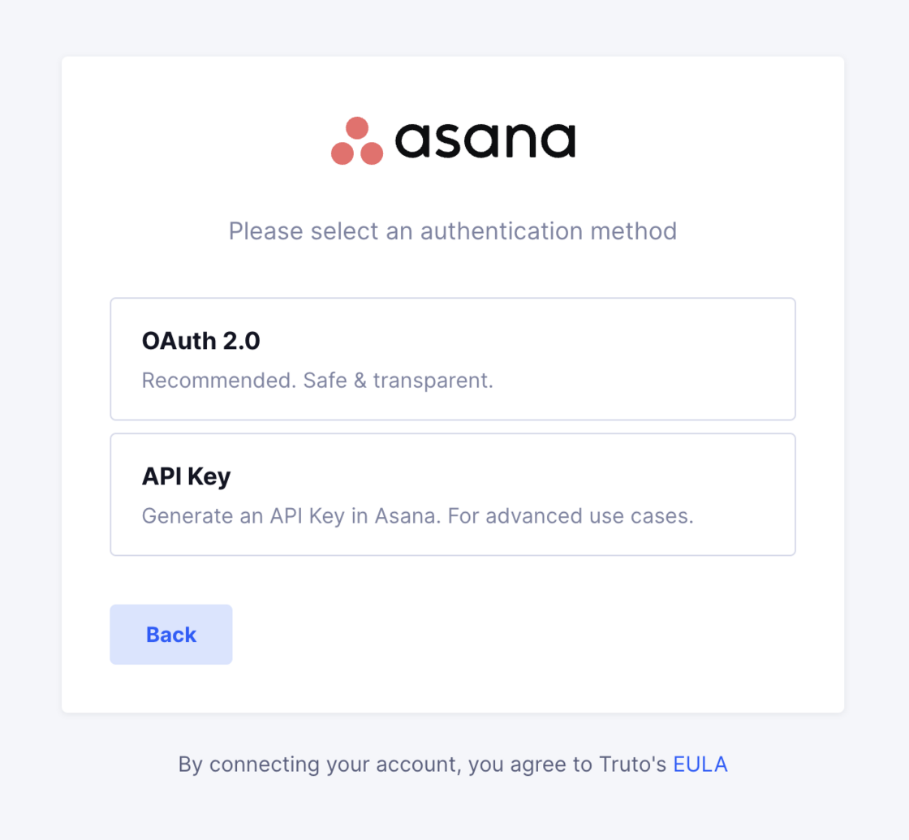Click "Please select an authentication method" text
This screenshot has height=840, width=909.
point(453,231)
